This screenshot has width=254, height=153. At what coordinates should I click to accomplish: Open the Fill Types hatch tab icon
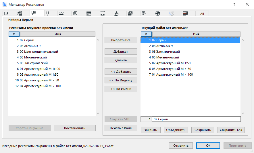pyautogui.click(x=75, y=13)
